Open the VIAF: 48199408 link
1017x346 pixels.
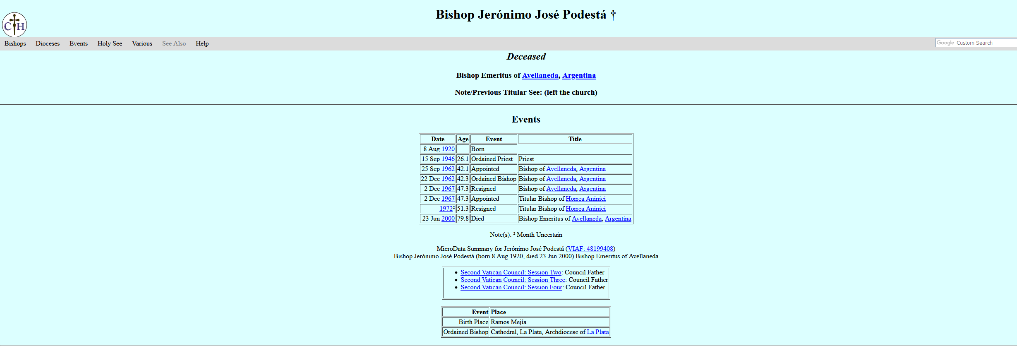590,249
